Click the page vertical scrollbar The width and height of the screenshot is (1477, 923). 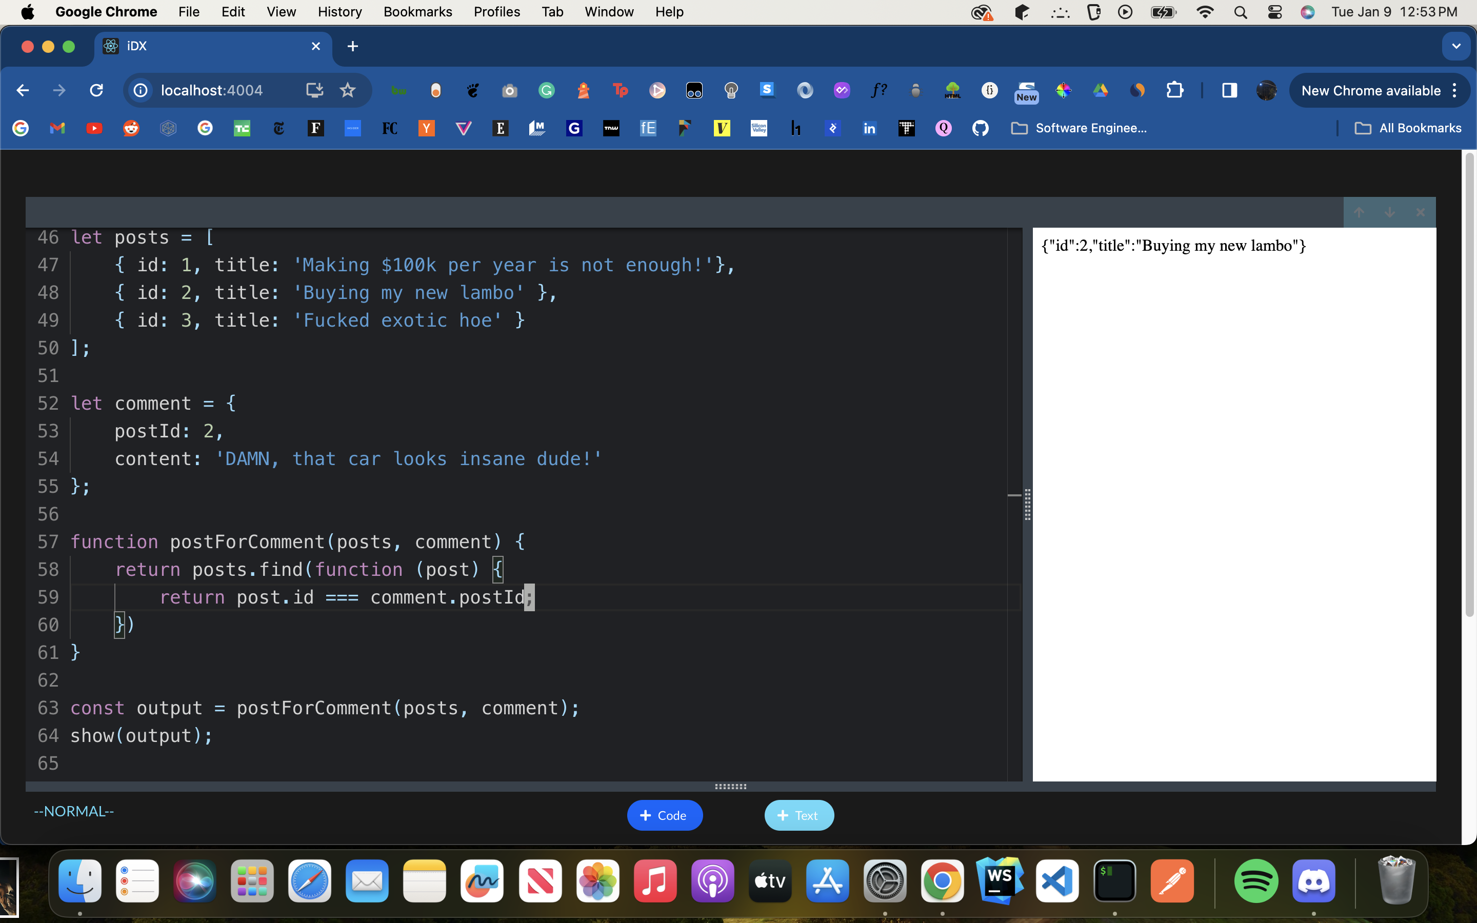[1469, 385]
